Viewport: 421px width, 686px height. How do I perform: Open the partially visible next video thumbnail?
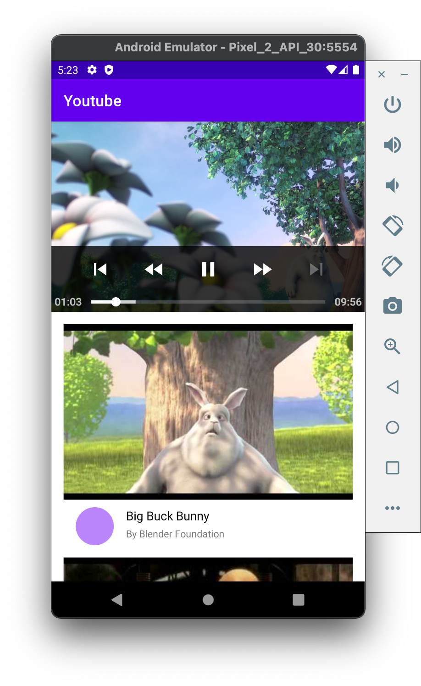click(x=208, y=570)
